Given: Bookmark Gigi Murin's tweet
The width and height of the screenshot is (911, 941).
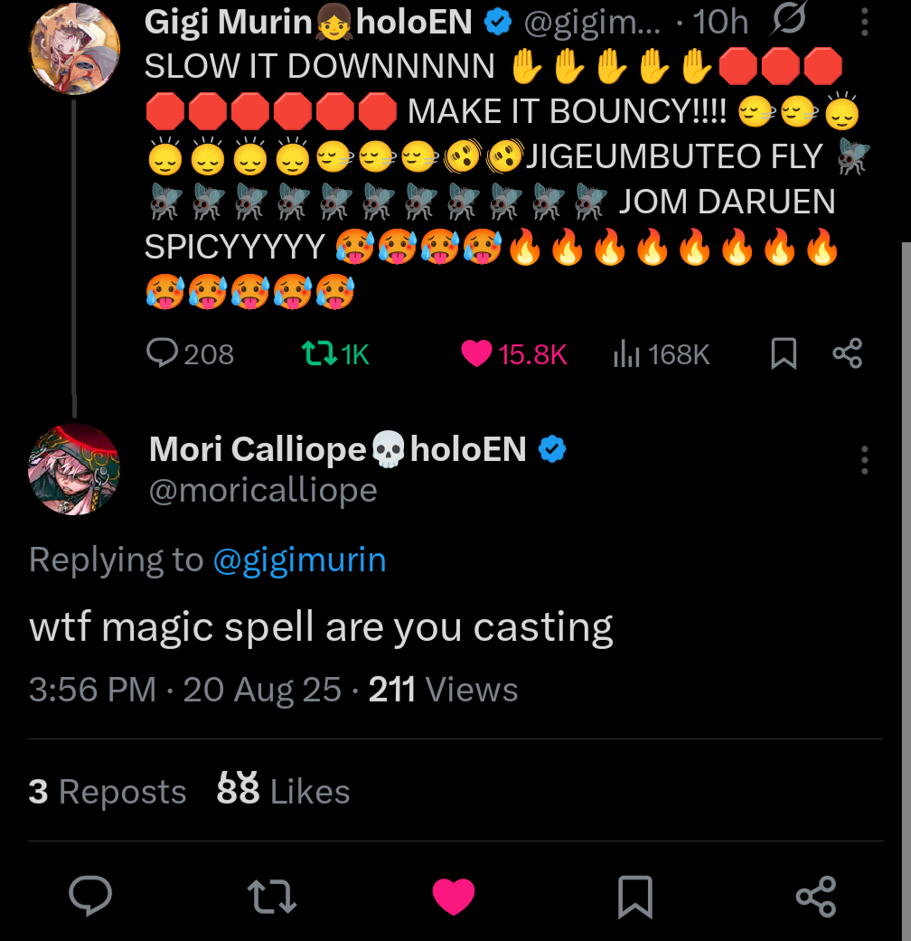Looking at the screenshot, I should 784,353.
